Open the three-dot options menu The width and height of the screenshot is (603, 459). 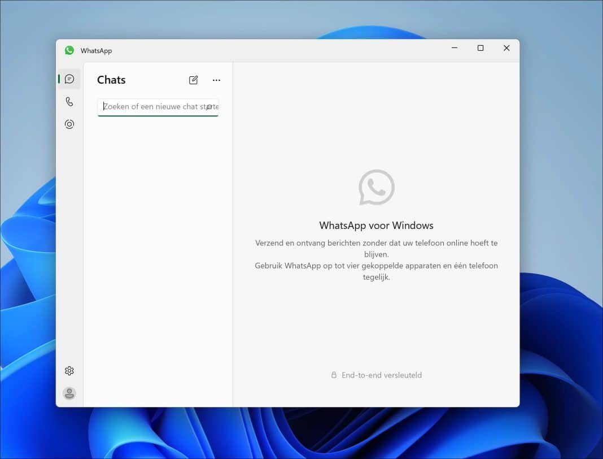point(216,80)
